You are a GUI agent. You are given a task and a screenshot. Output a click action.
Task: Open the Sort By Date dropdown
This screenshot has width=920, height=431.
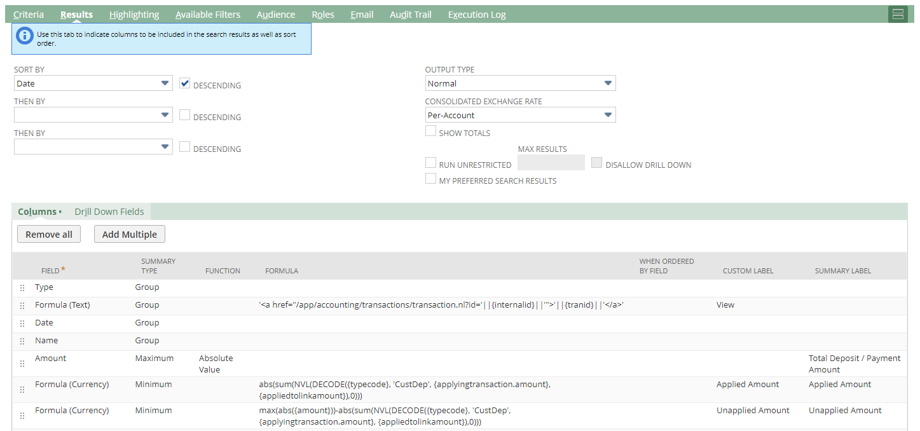click(93, 83)
